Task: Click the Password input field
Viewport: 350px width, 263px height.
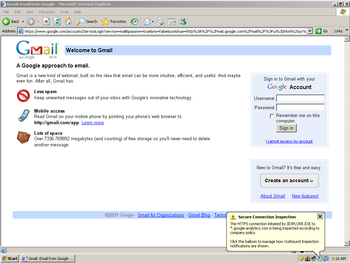Action: click(x=300, y=107)
